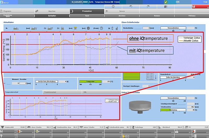The height and width of the screenshot is (138, 209).
Task: Click the grinding wheel speed column icon
Action: pos(75,28)
